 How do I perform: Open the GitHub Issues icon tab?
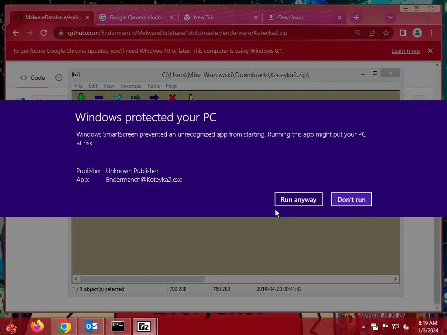pyautogui.click(x=59, y=78)
